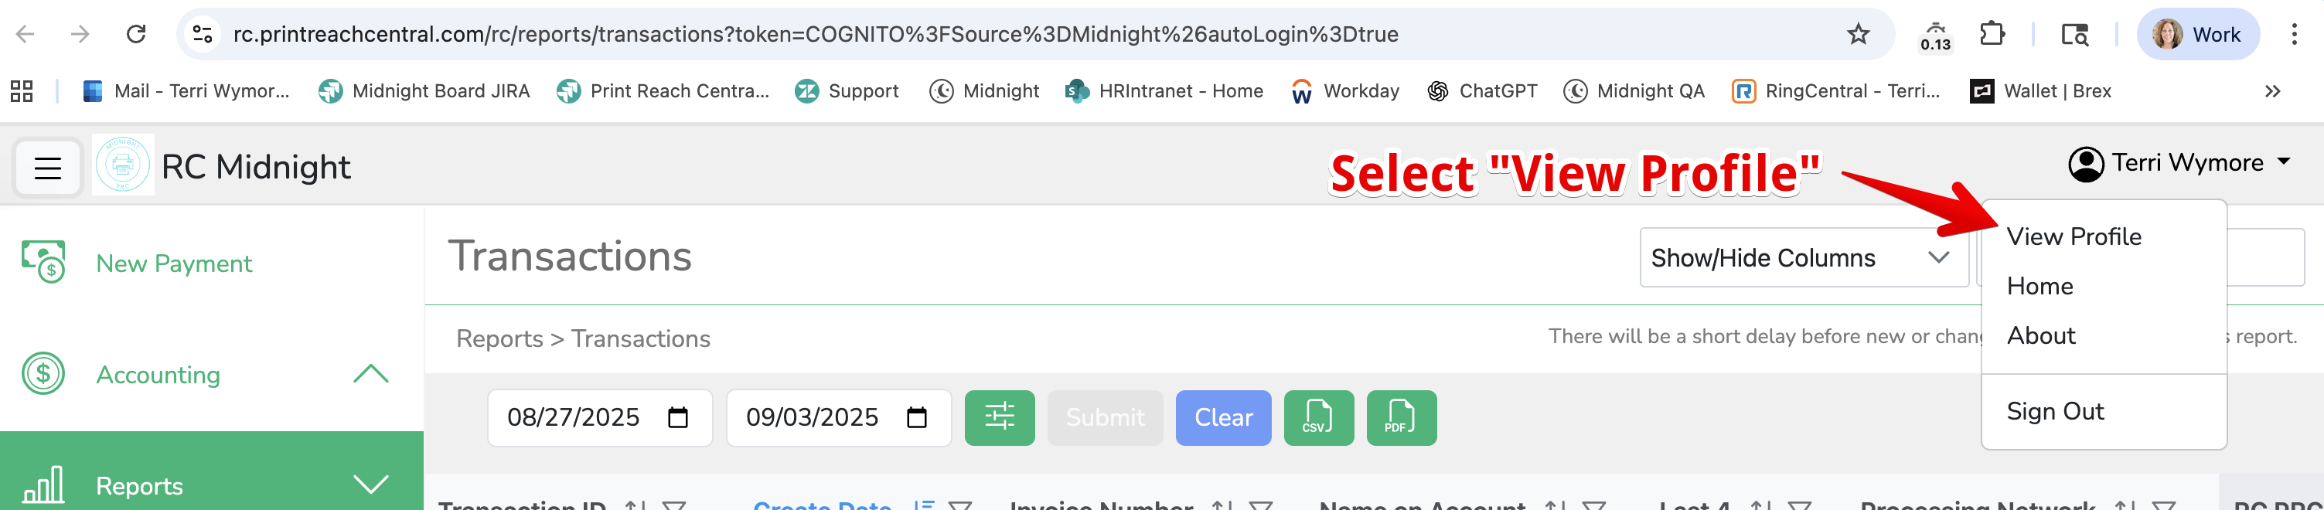The image size is (2324, 510).
Task: Open the Show/Hide Columns dropdown
Action: [x=1804, y=257]
